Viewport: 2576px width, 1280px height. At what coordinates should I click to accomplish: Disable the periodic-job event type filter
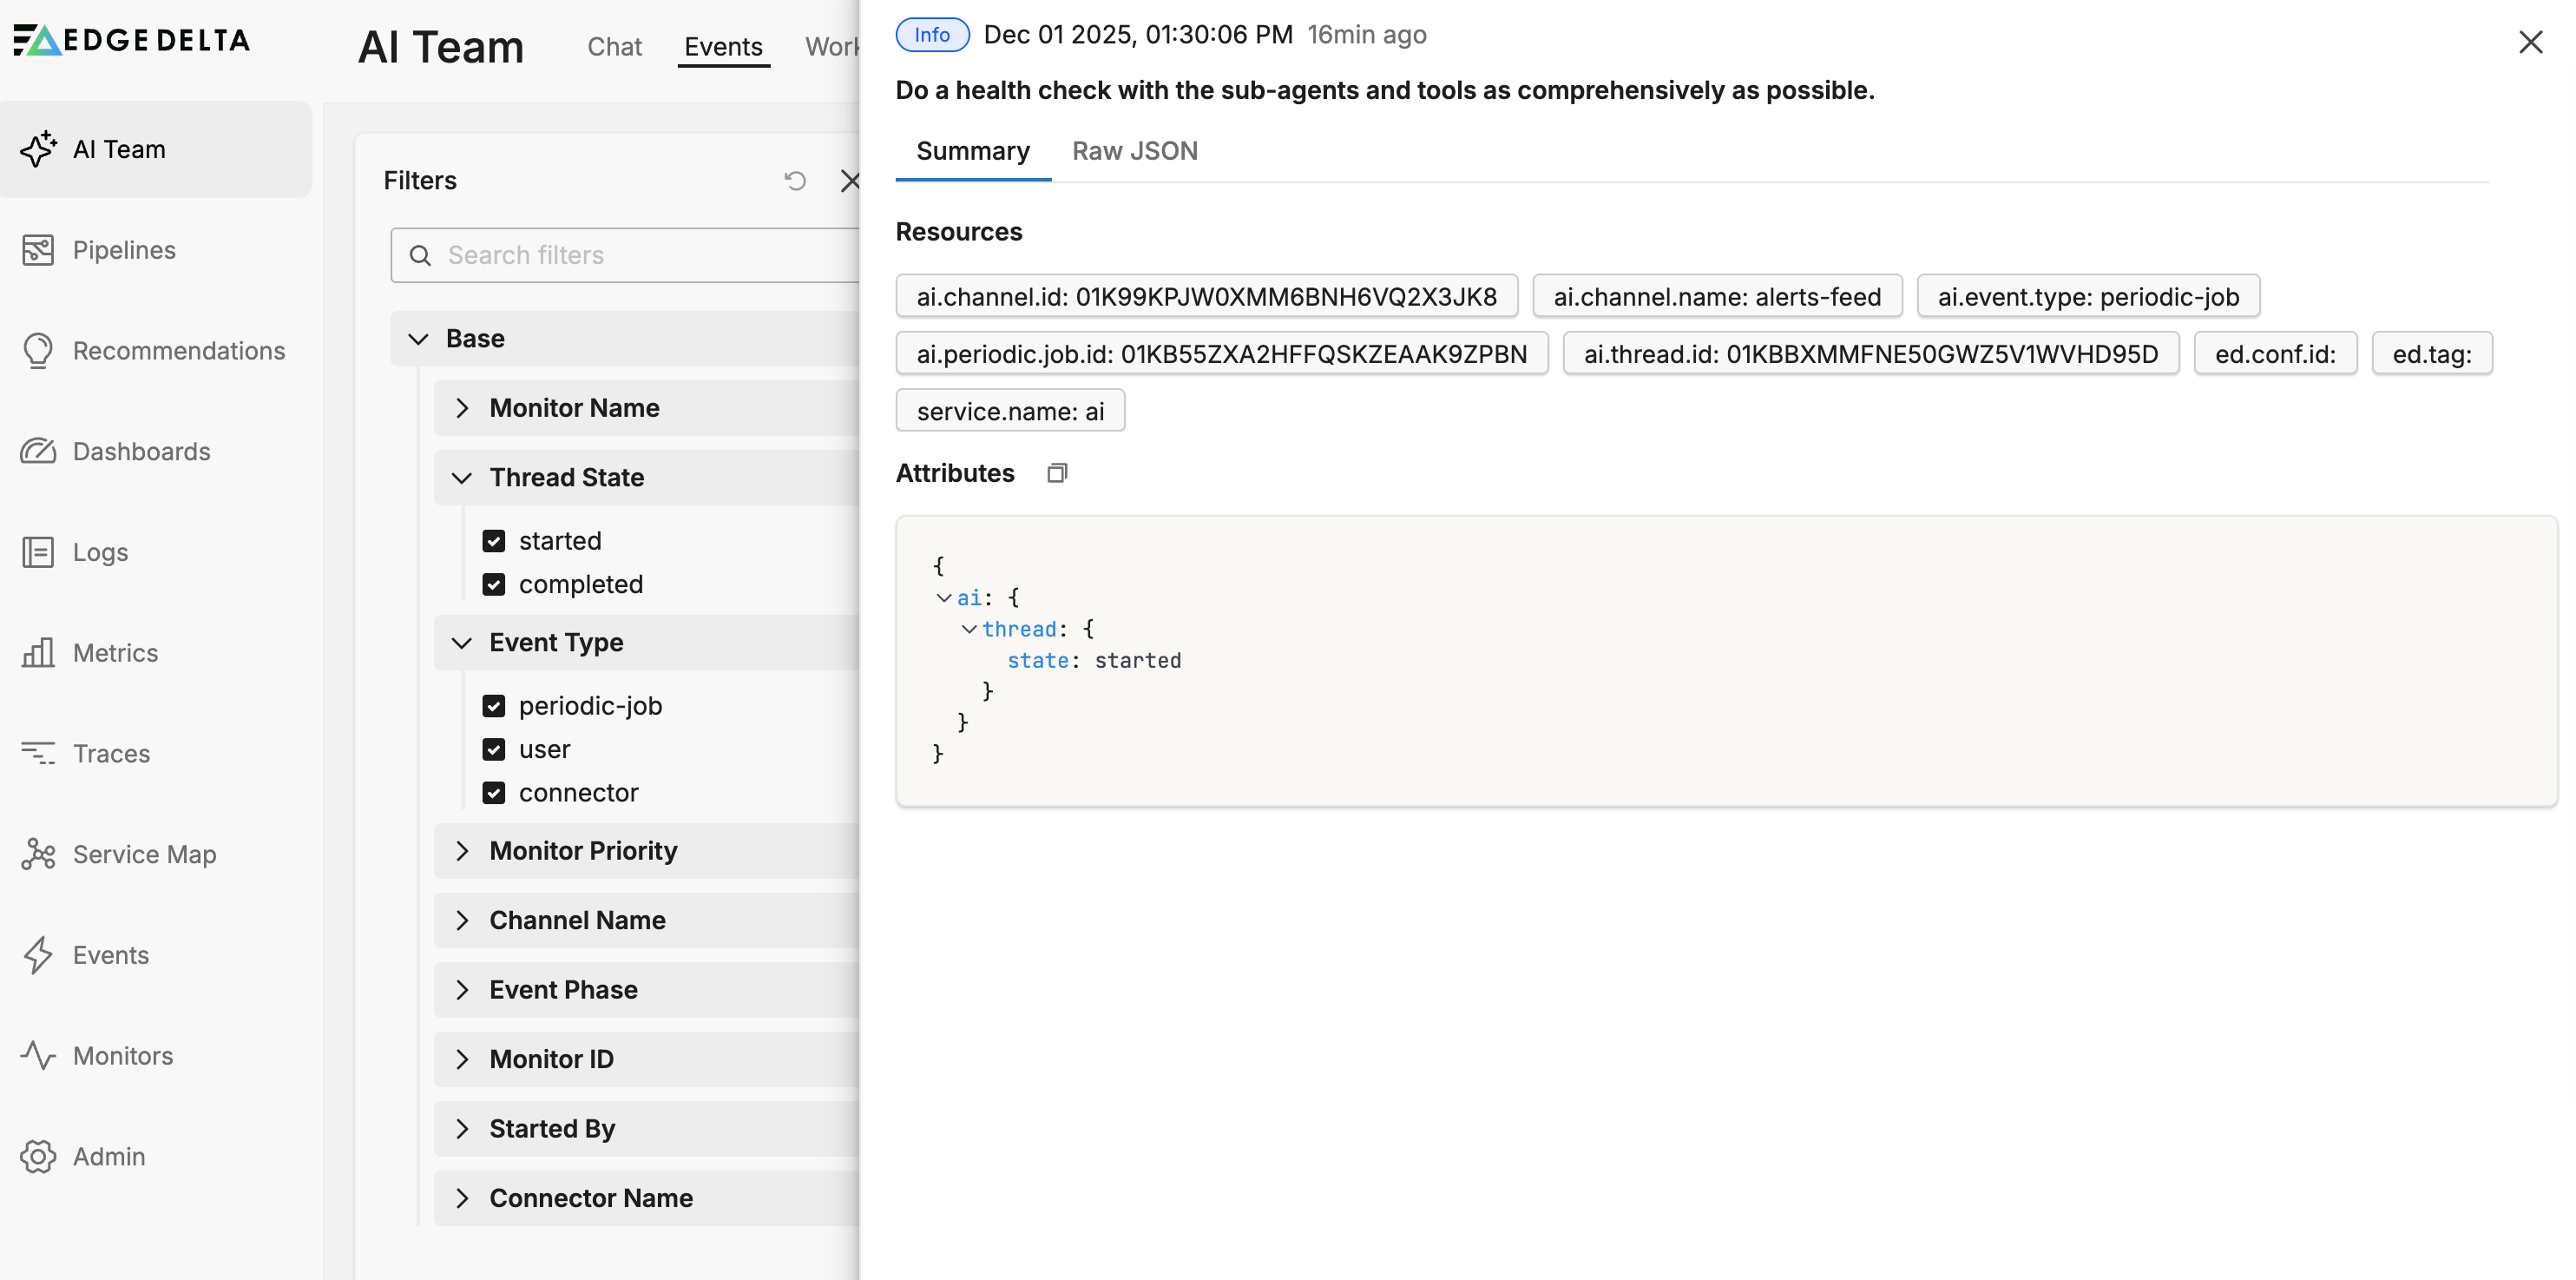click(495, 705)
